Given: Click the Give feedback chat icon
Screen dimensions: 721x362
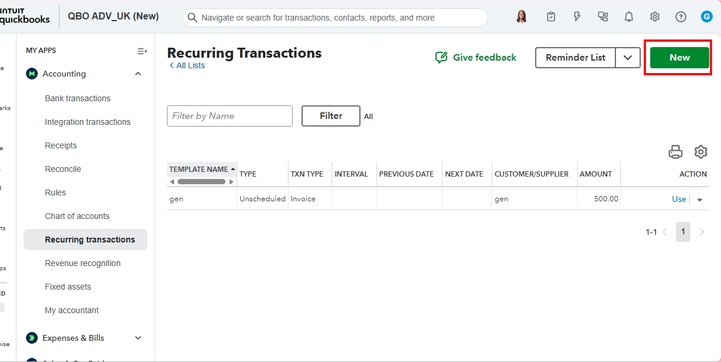Looking at the screenshot, I should point(441,57).
